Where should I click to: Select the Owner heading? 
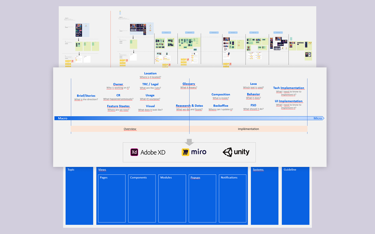point(118,84)
